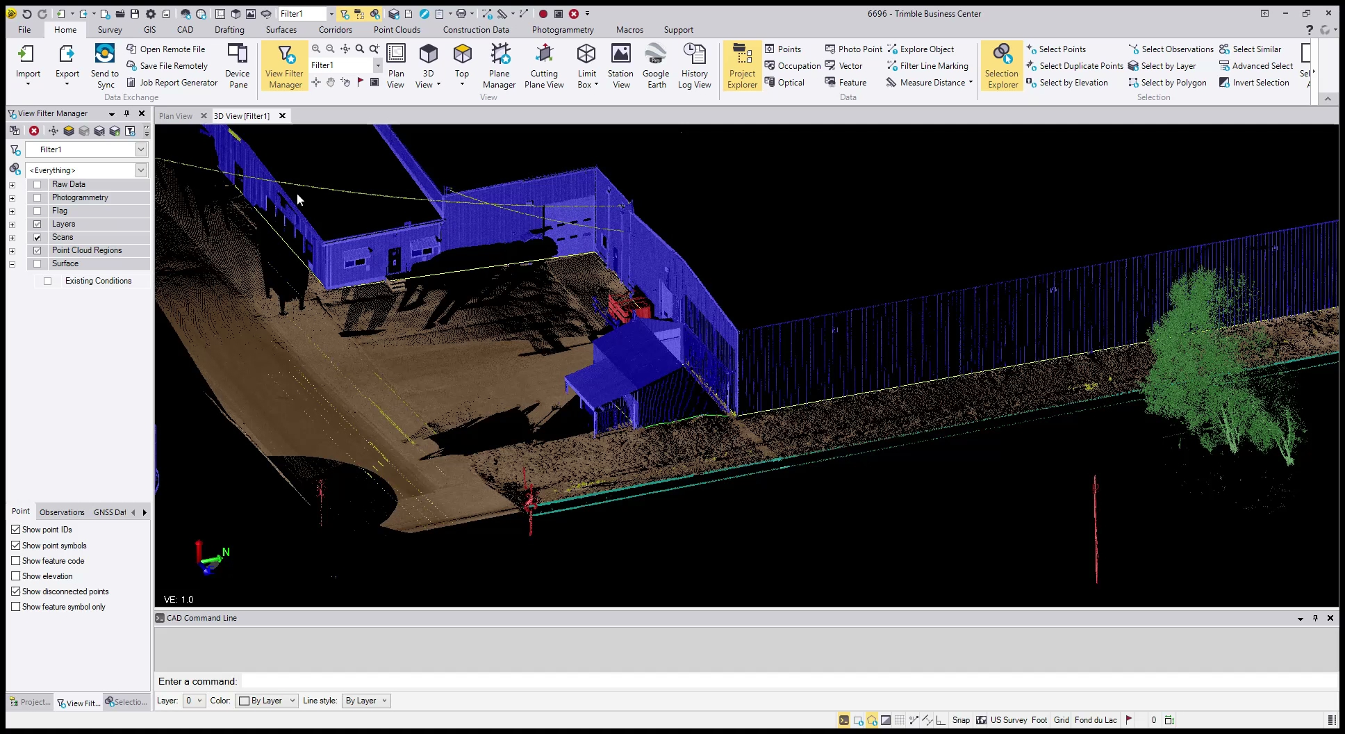Open the File menu
Screen dimensions: 1345x734
pos(24,30)
